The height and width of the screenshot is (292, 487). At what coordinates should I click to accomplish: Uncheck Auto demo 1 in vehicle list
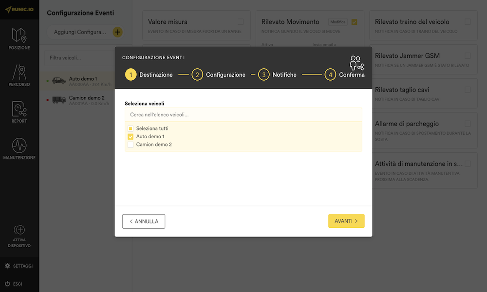(x=131, y=137)
